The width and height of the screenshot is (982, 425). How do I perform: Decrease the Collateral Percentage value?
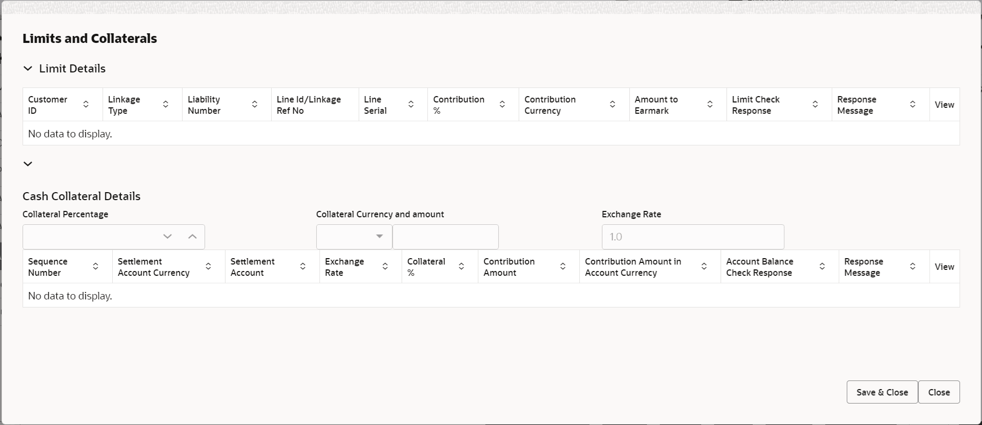(168, 237)
